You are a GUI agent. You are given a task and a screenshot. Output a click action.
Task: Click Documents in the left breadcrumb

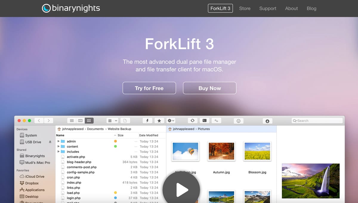[x=95, y=129]
